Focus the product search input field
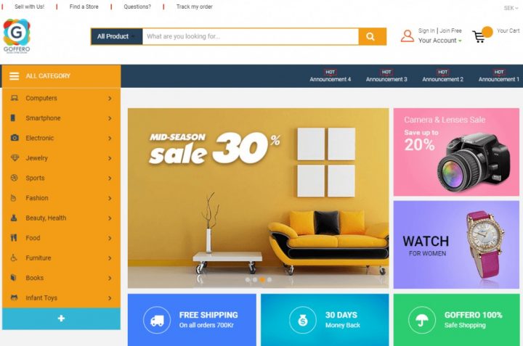 [x=251, y=37]
